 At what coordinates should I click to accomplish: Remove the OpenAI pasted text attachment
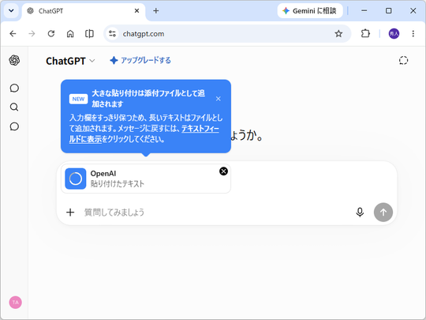(x=223, y=171)
